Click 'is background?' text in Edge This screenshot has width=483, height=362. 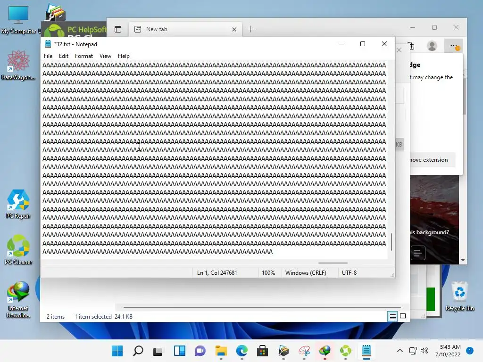pyautogui.click(x=429, y=232)
